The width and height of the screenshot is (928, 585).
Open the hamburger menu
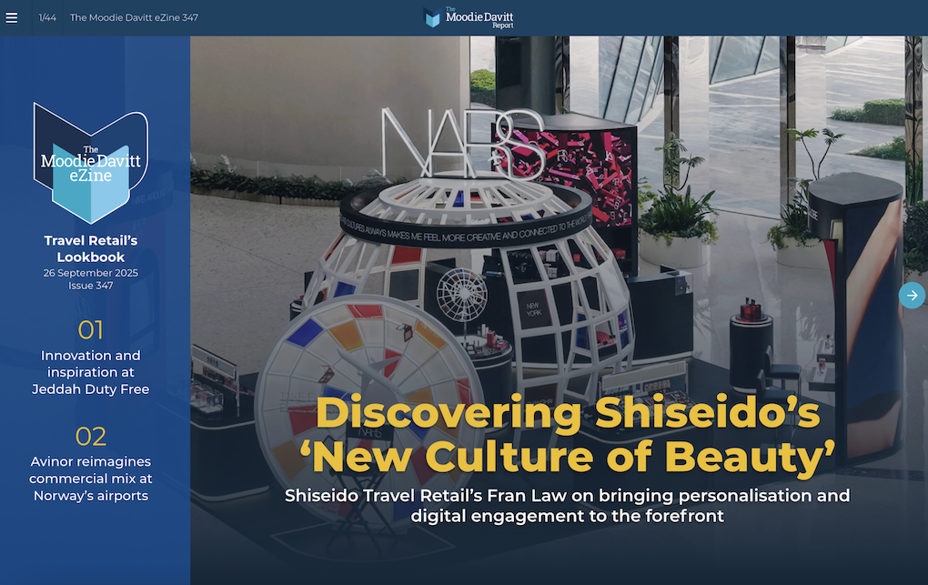(11, 18)
